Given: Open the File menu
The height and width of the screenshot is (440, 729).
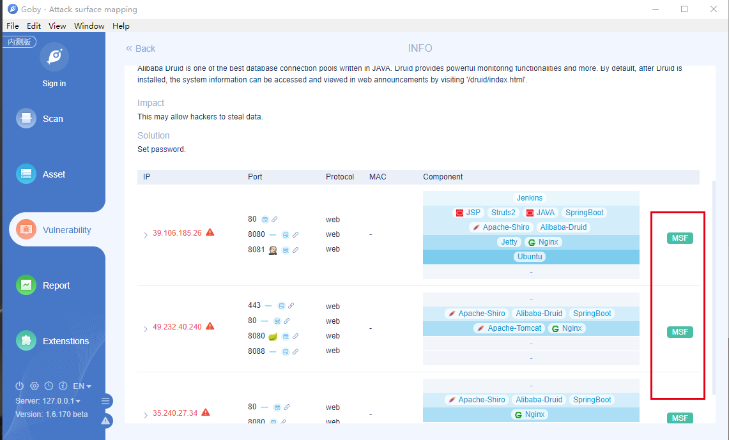Looking at the screenshot, I should [13, 26].
